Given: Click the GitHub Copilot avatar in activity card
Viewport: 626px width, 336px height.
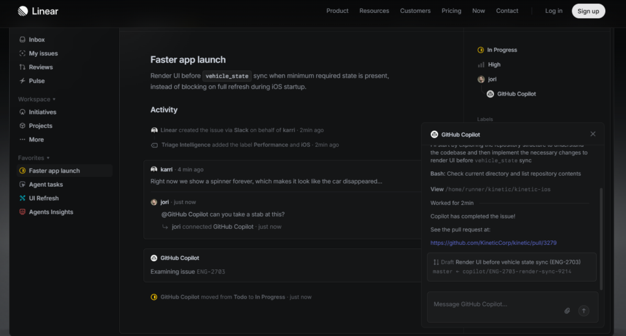Looking at the screenshot, I should 153,258.
